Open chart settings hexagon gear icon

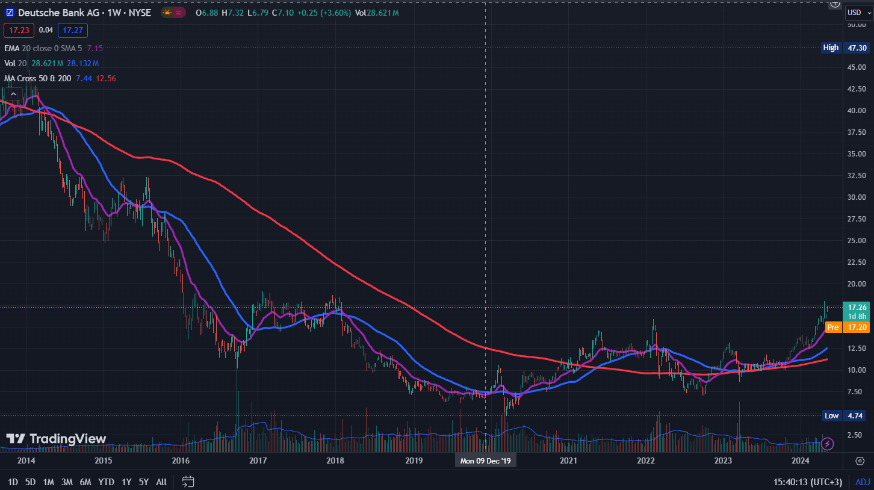(x=860, y=461)
